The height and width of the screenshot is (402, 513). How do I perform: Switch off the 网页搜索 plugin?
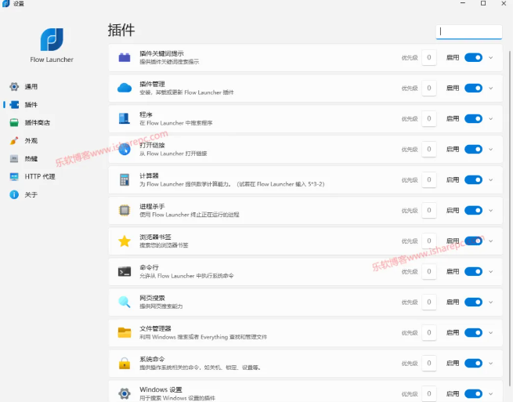pos(473,302)
